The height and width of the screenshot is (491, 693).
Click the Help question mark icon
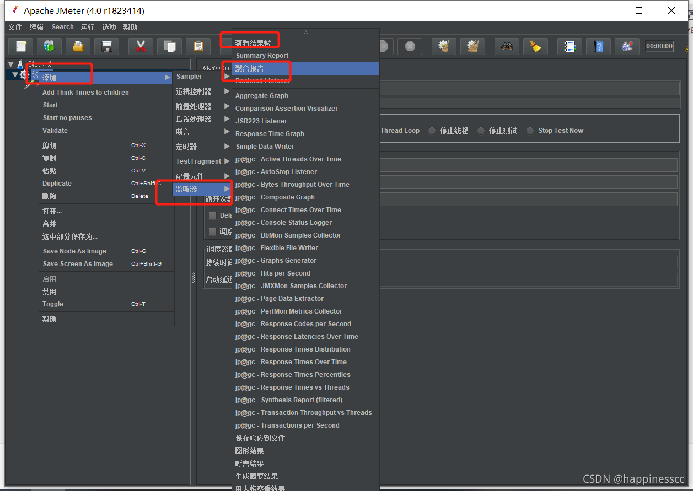(x=598, y=46)
